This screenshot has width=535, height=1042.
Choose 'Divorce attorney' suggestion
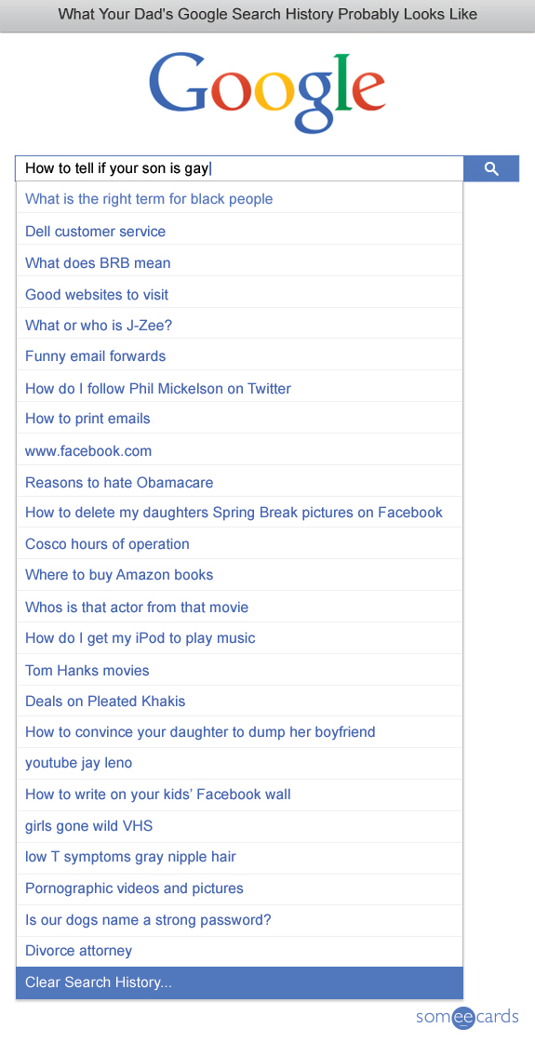point(239,951)
